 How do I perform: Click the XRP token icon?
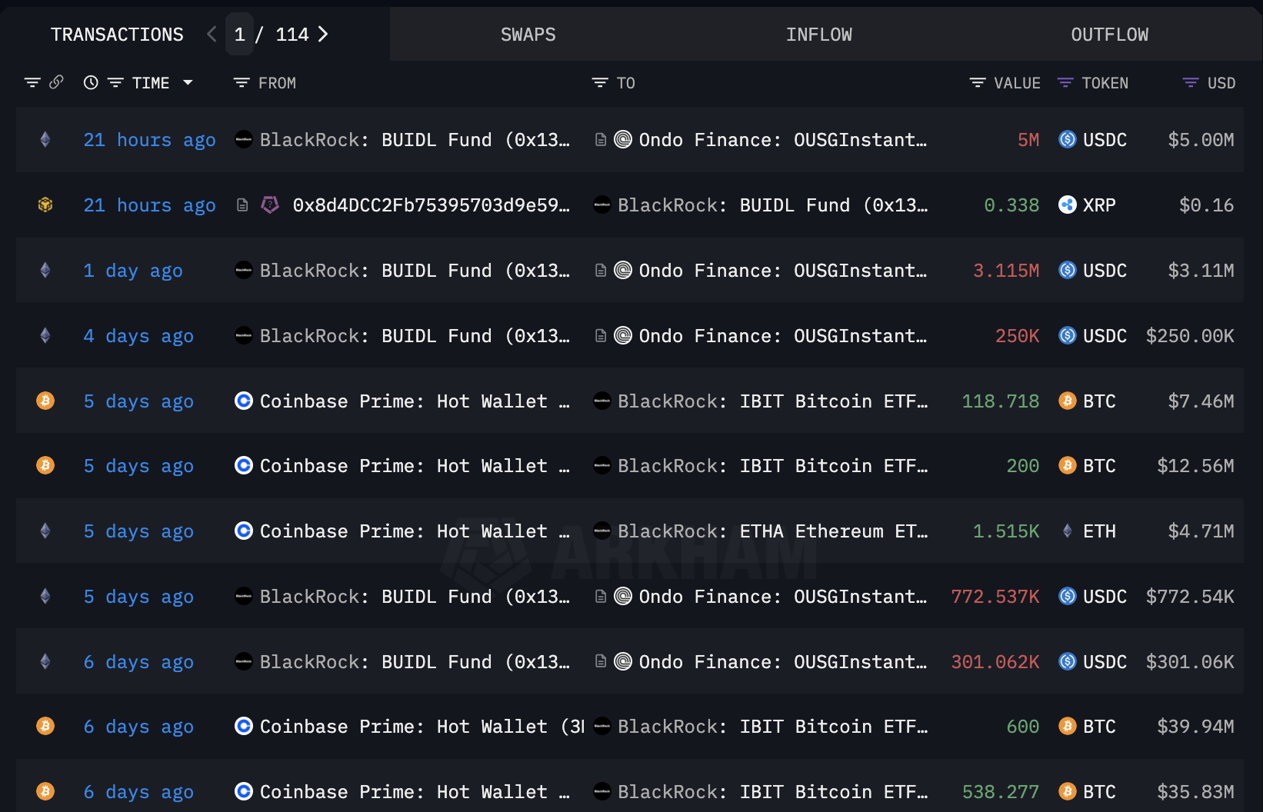pos(1068,205)
